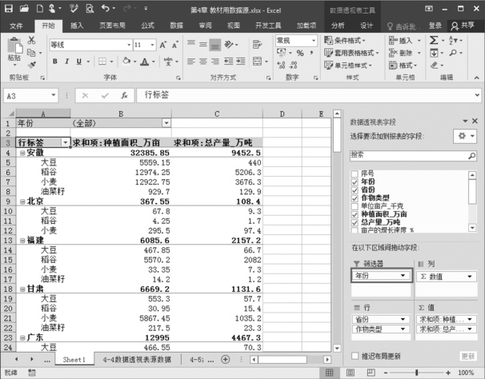
Task: Uncheck the 省份 field checkbox
Action: (355, 189)
